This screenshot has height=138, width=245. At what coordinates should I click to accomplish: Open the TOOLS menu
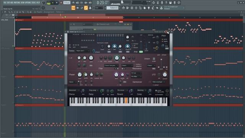pos(34,3)
